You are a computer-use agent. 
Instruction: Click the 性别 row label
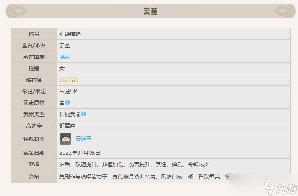(x=34, y=68)
